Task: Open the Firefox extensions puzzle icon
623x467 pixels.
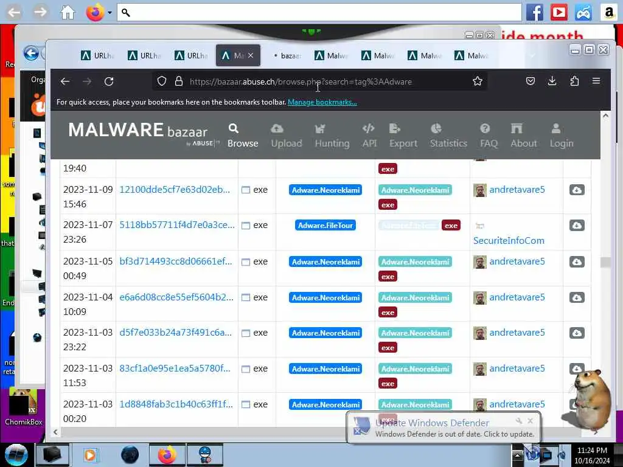Action: [574, 81]
